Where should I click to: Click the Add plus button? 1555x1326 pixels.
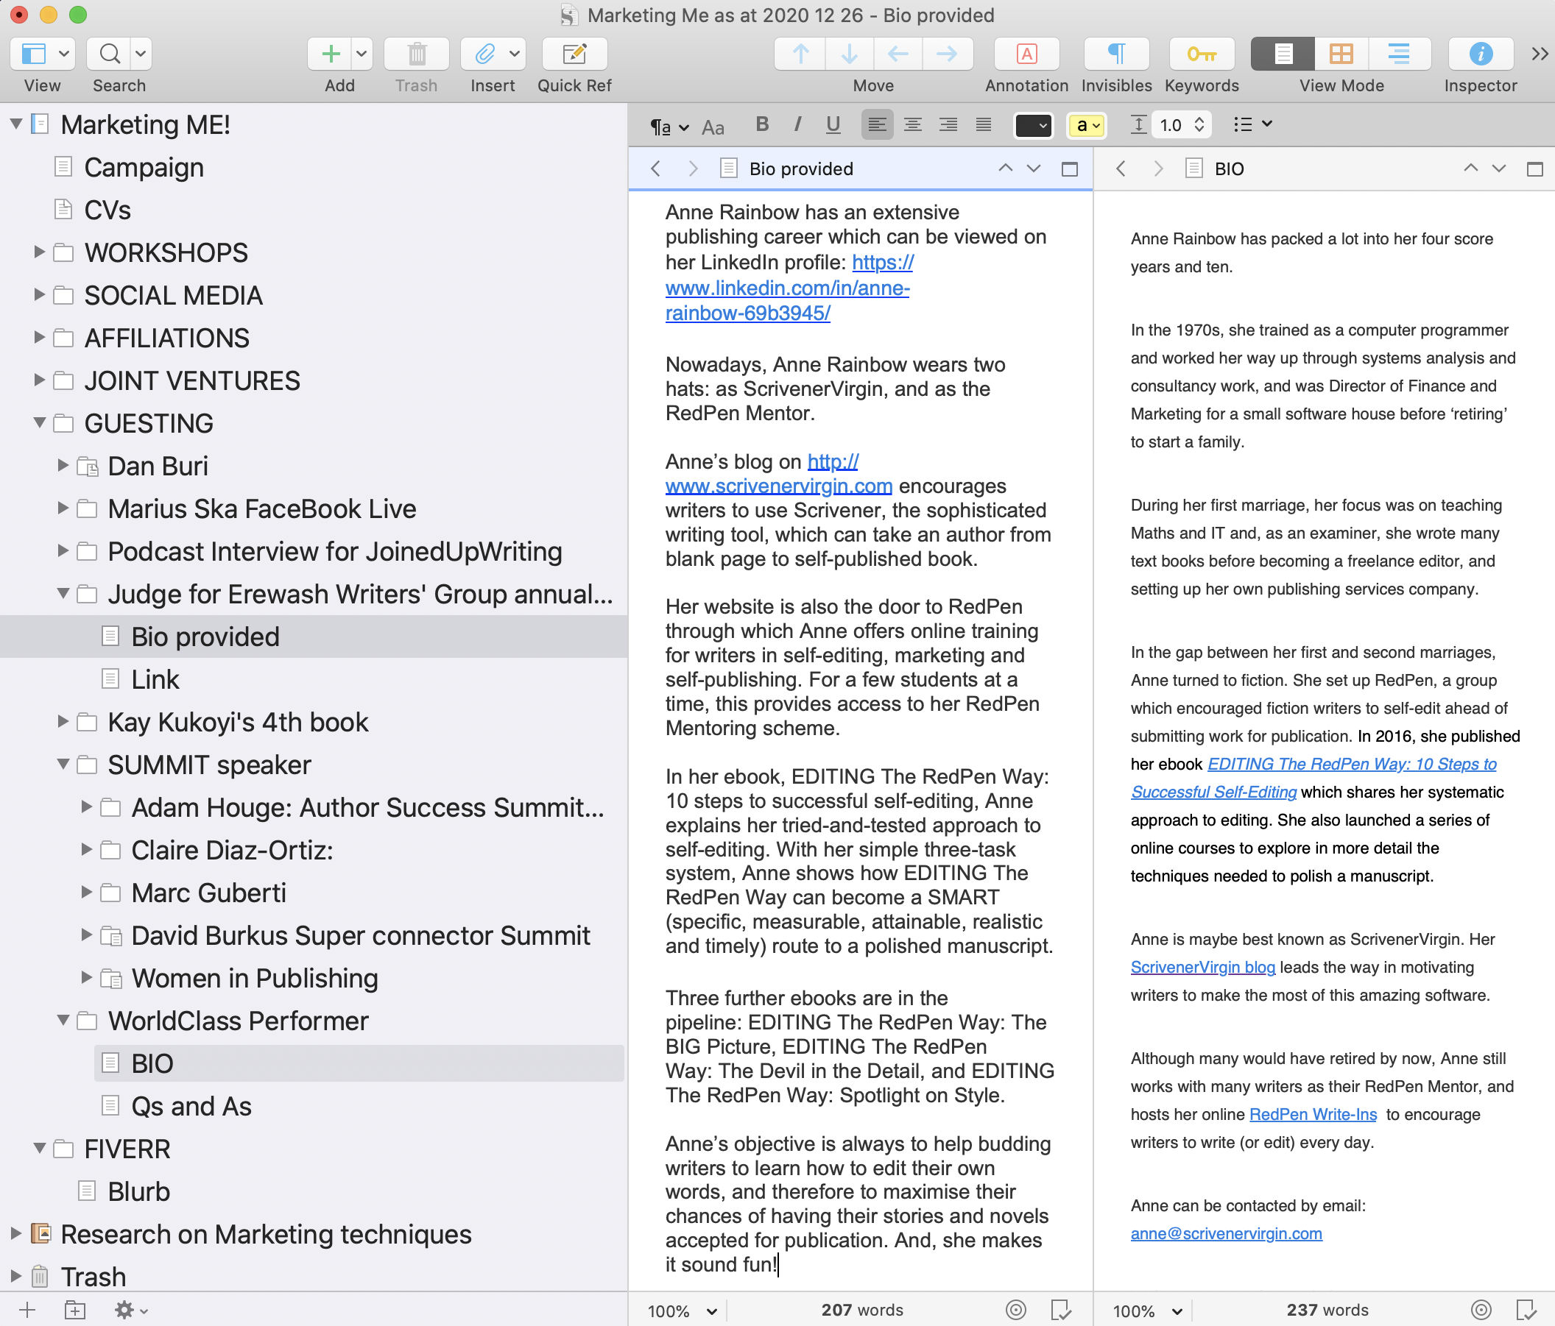[330, 54]
